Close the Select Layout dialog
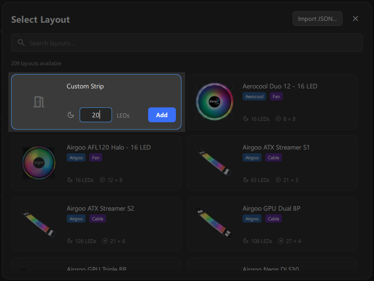Viewport: 374px width, 281px height. [355, 19]
